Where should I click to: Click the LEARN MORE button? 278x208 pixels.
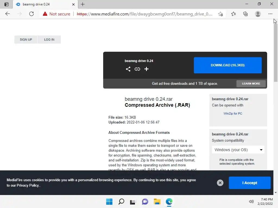pyautogui.click(x=251, y=83)
